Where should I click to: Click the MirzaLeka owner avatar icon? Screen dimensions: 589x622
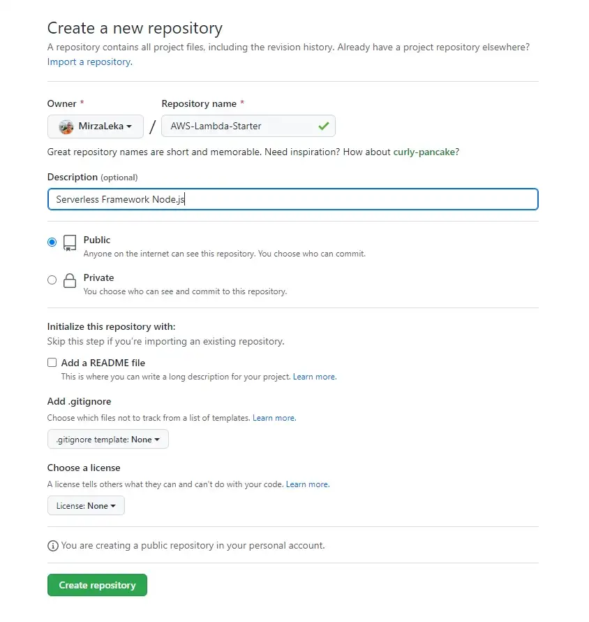click(x=66, y=126)
